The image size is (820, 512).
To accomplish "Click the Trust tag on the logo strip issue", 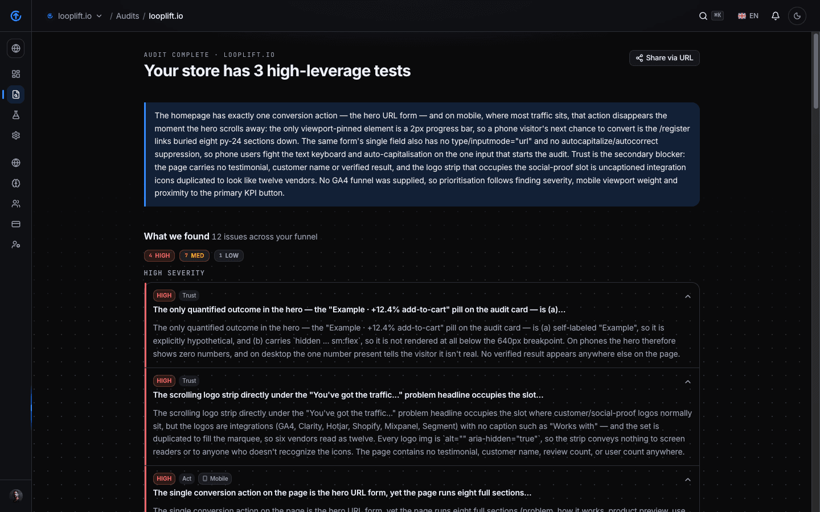I will 189,381.
